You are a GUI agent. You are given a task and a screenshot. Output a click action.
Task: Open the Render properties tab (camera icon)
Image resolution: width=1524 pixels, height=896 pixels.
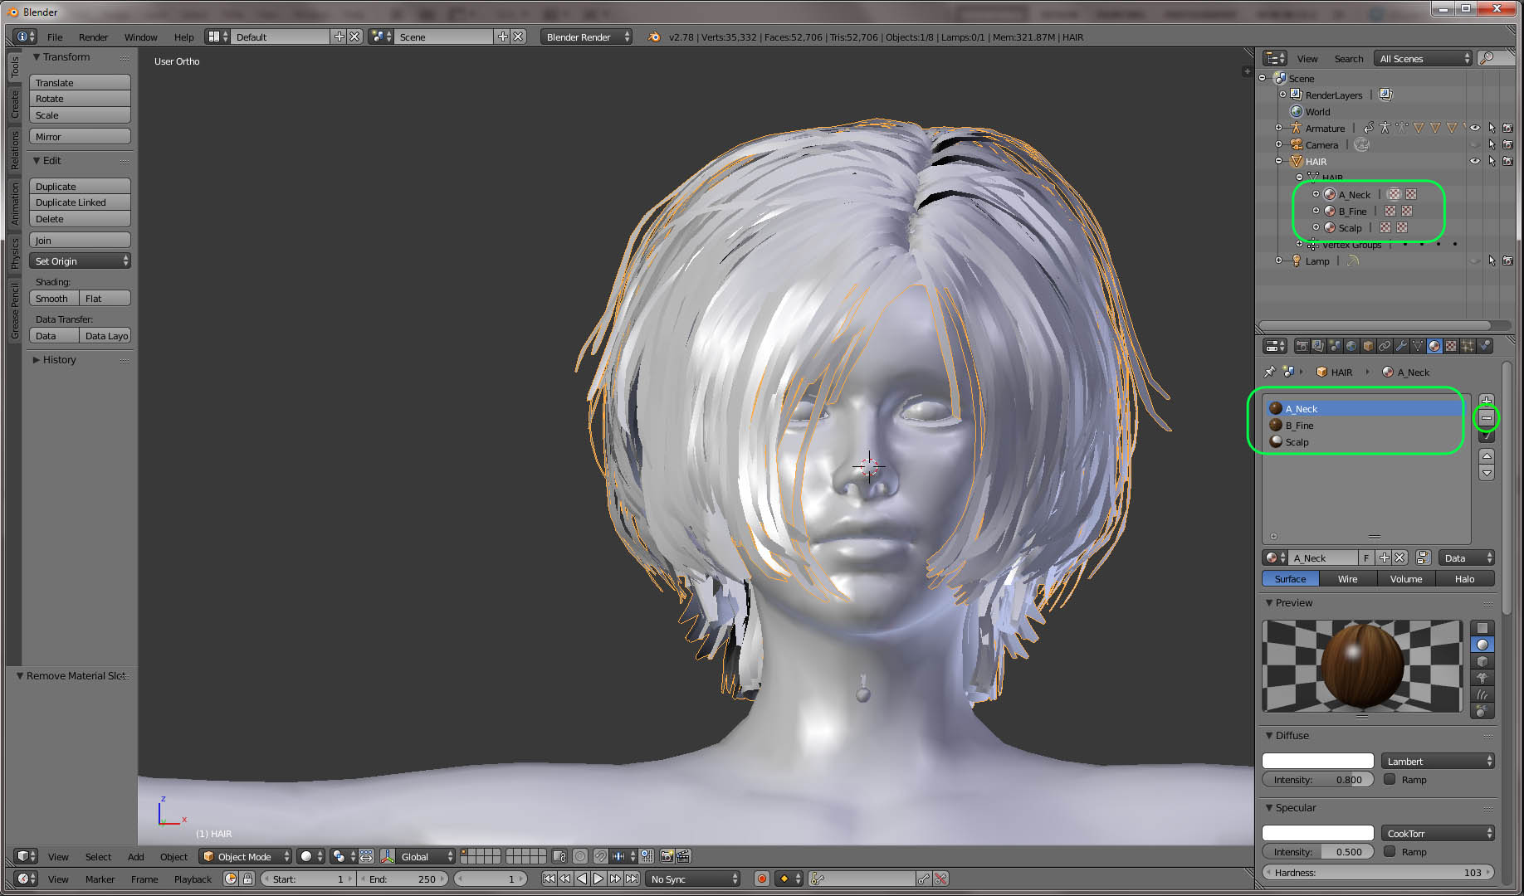(x=1302, y=346)
